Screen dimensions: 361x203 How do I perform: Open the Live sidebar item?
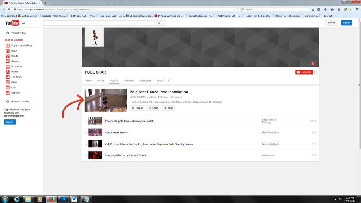tap(13, 88)
